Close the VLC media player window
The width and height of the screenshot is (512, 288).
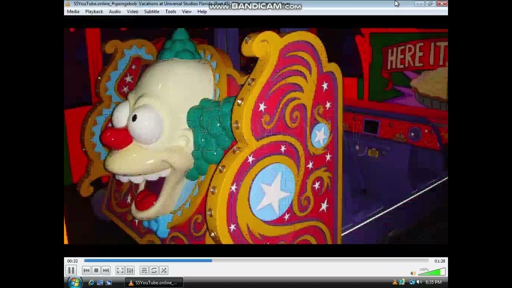(x=442, y=4)
